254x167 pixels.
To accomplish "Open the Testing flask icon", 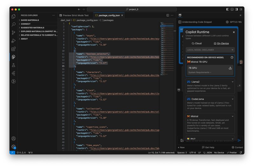I will (x=14, y=65).
